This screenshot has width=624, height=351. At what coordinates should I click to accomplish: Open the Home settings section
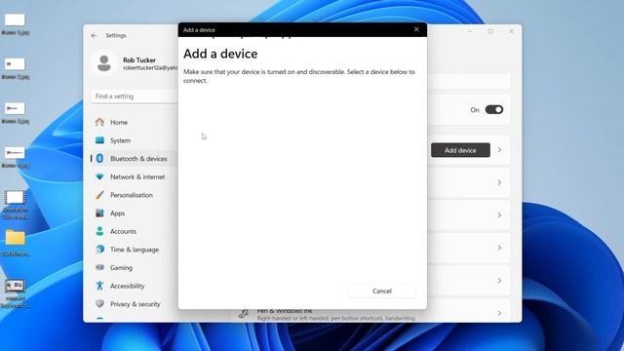click(x=119, y=122)
